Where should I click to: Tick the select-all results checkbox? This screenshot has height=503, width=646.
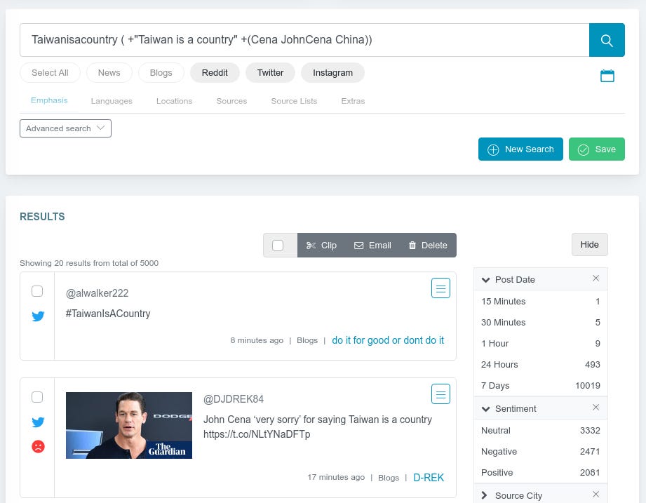tap(278, 245)
